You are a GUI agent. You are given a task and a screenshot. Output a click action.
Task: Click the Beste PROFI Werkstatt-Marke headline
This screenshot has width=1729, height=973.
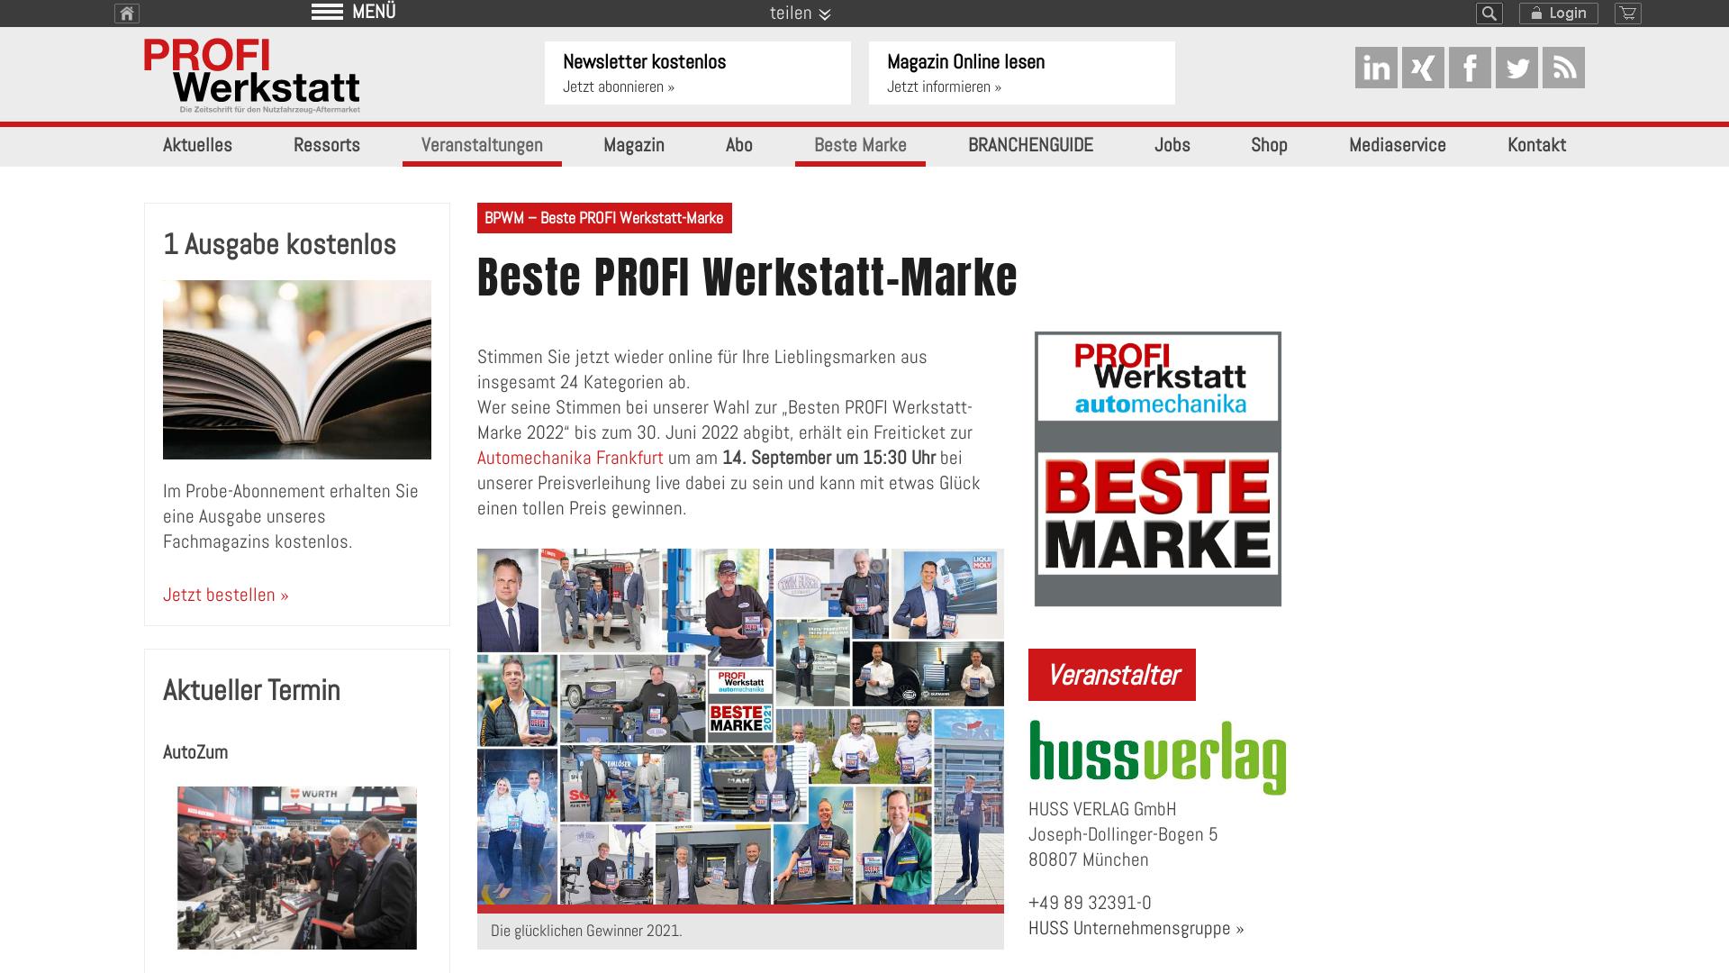[747, 277]
